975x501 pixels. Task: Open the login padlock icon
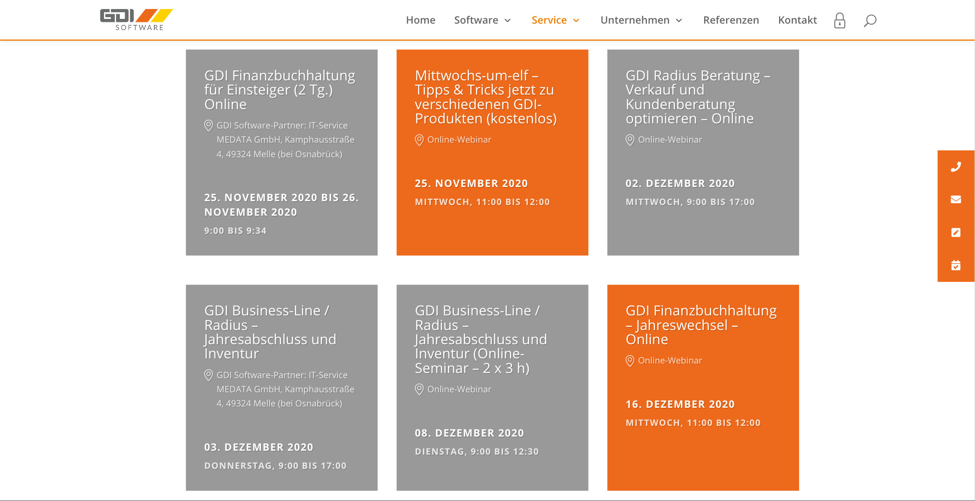coord(840,20)
